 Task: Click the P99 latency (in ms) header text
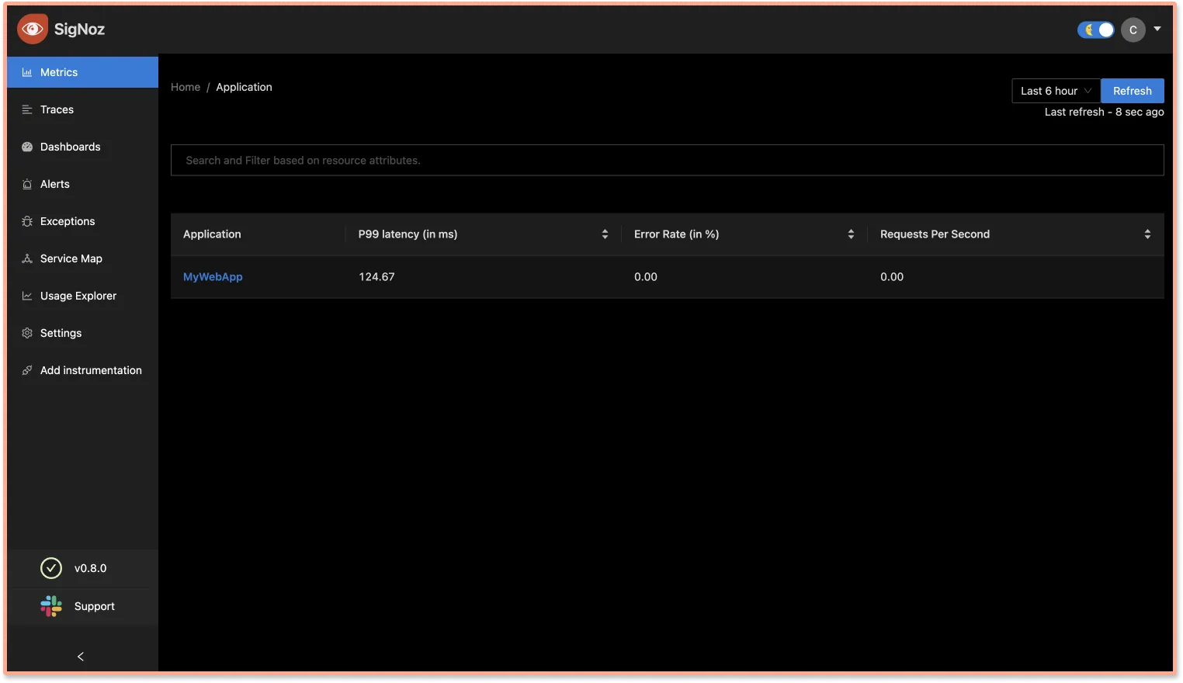[408, 234]
